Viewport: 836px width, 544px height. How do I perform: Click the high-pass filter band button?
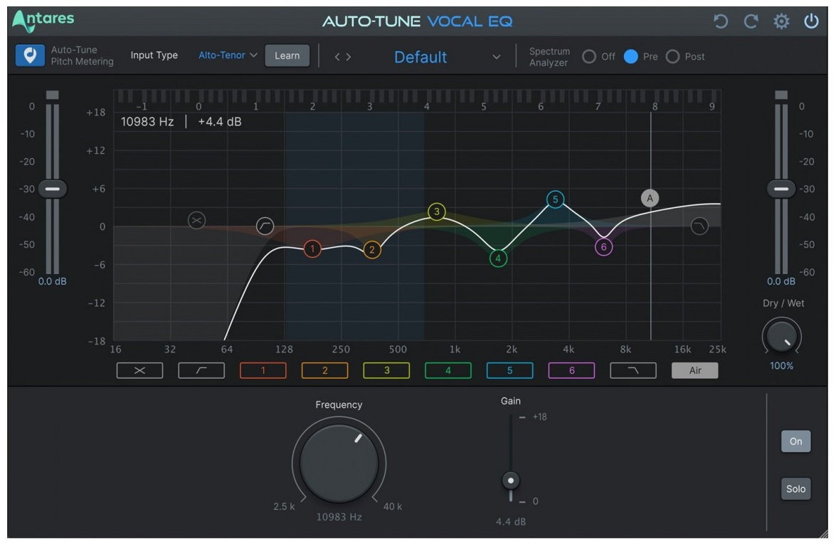201,370
